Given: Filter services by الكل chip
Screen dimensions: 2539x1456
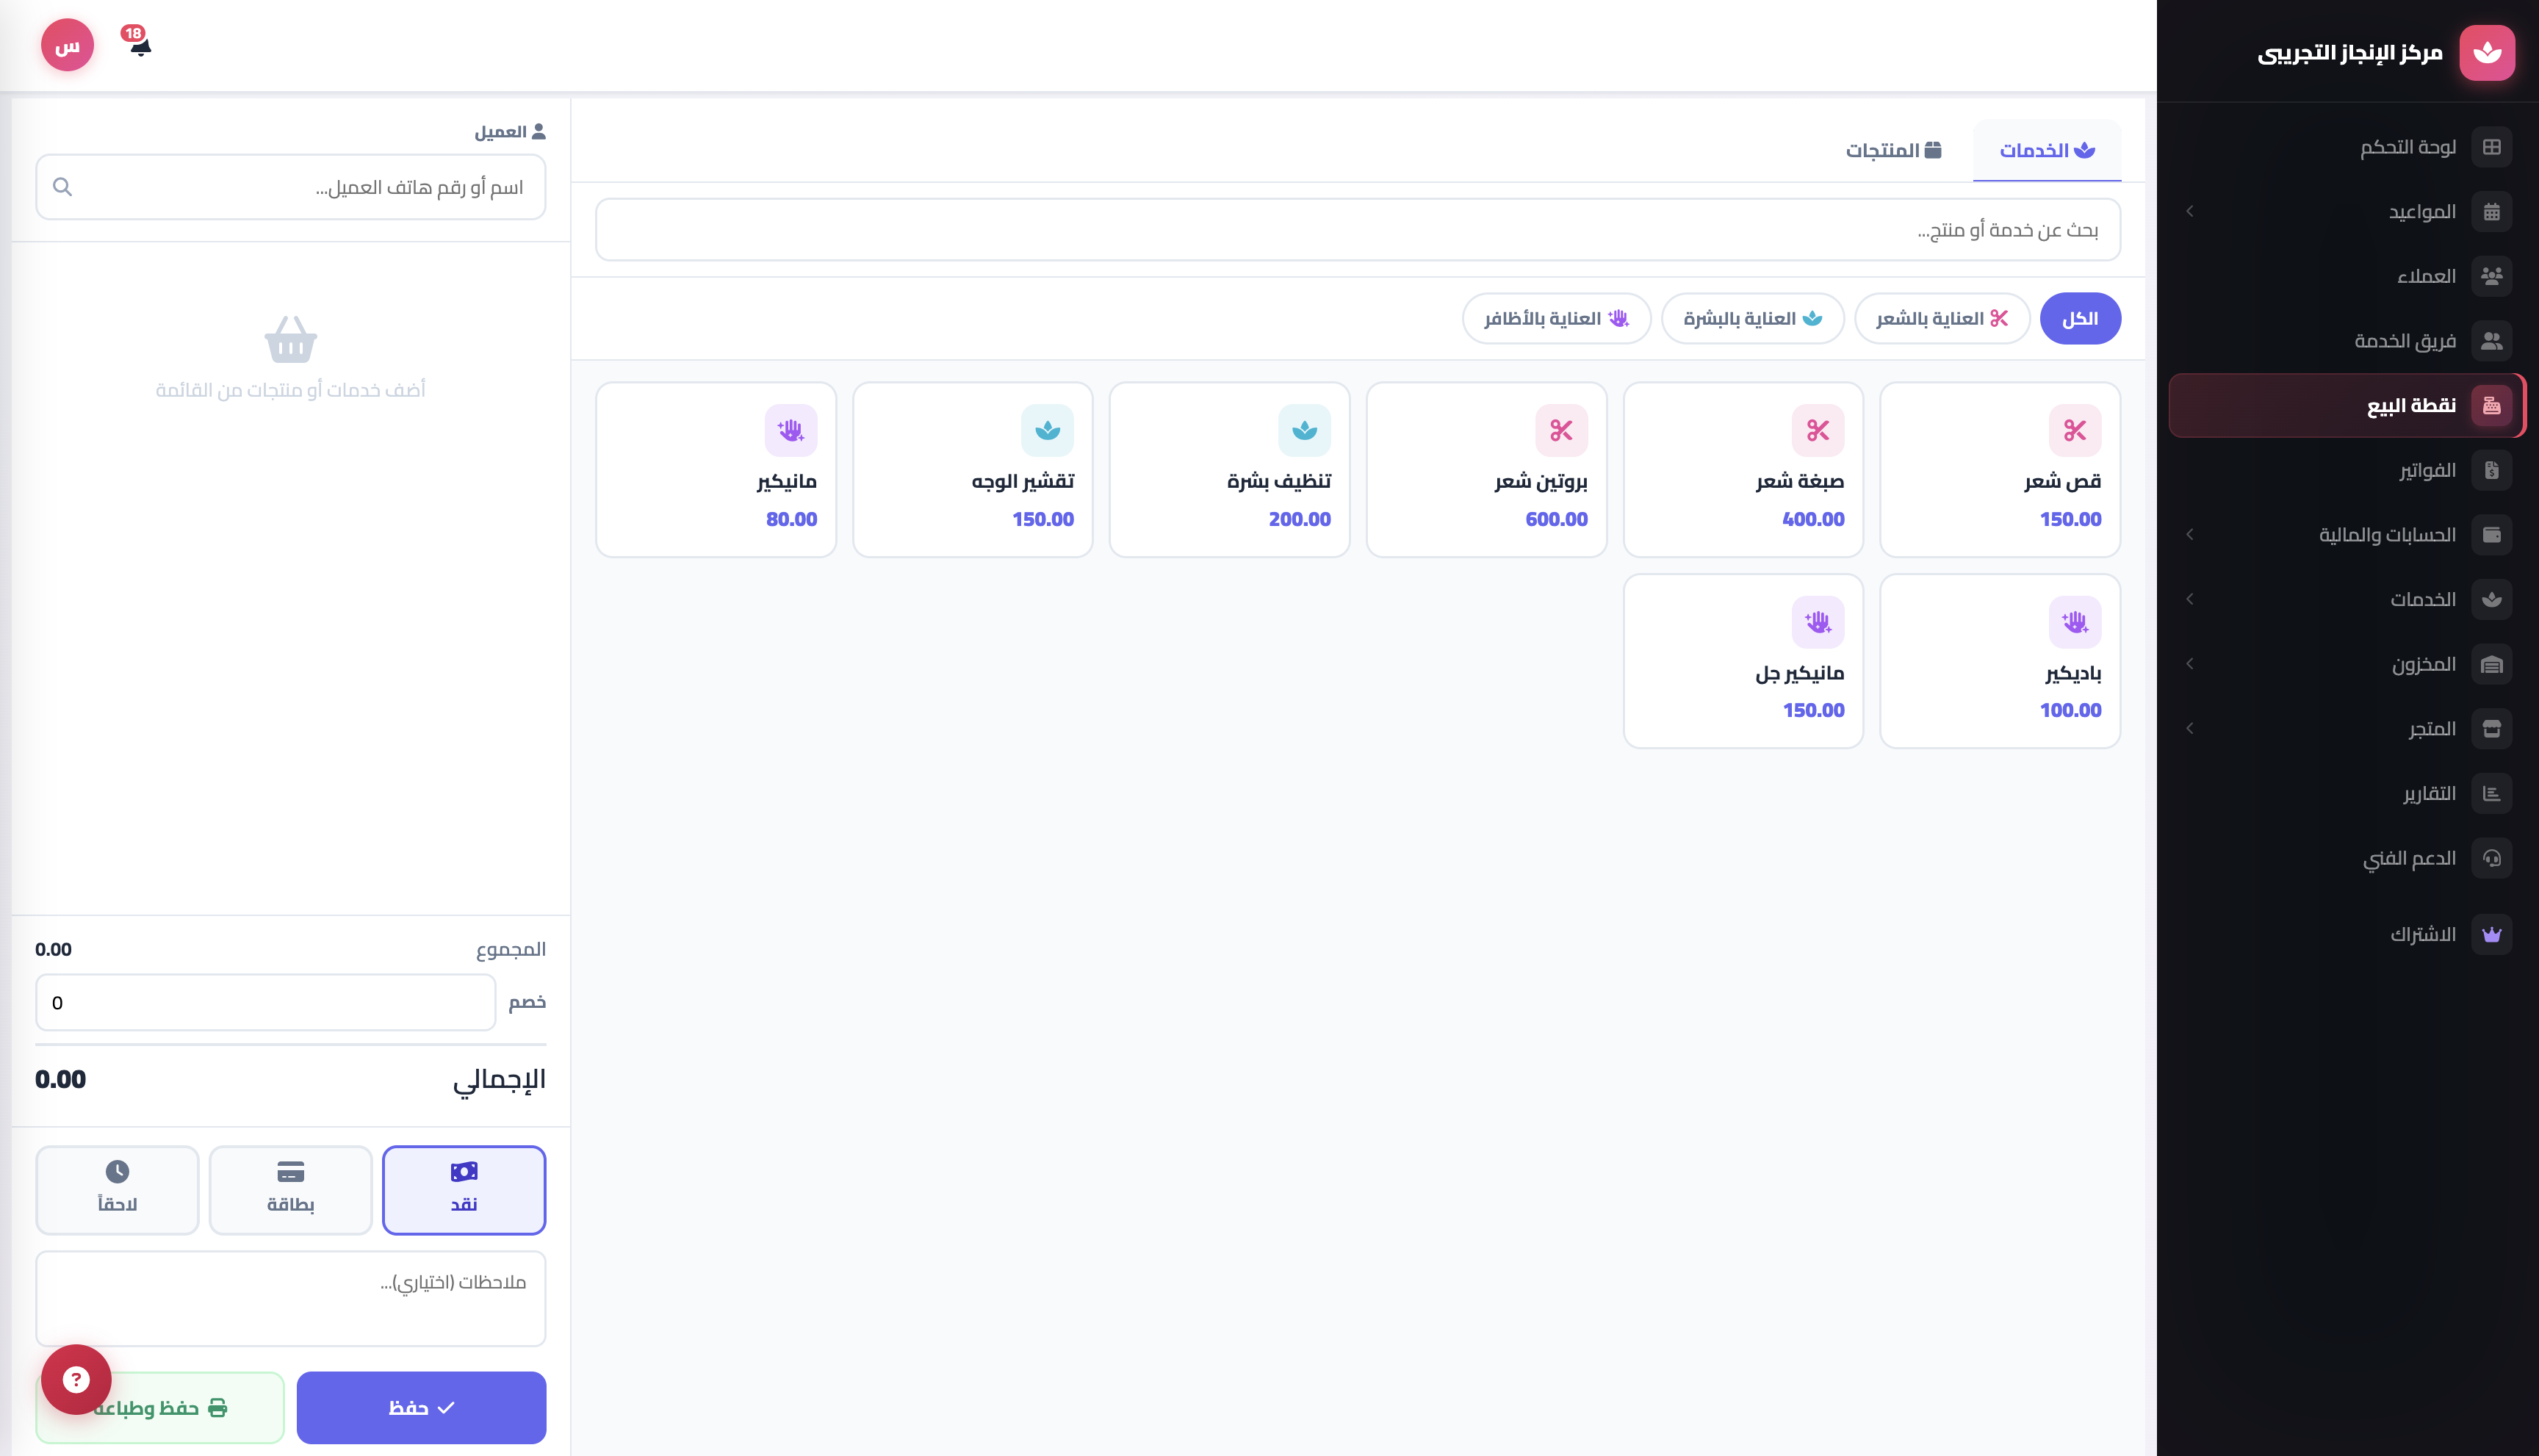Looking at the screenshot, I should coord(2080,318).
